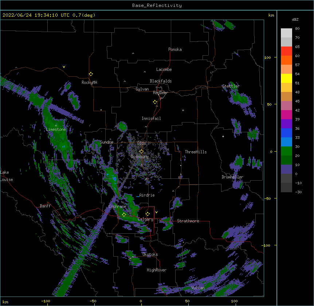
Task: Click the Lake Louise label
Action: tap(7, 176)
